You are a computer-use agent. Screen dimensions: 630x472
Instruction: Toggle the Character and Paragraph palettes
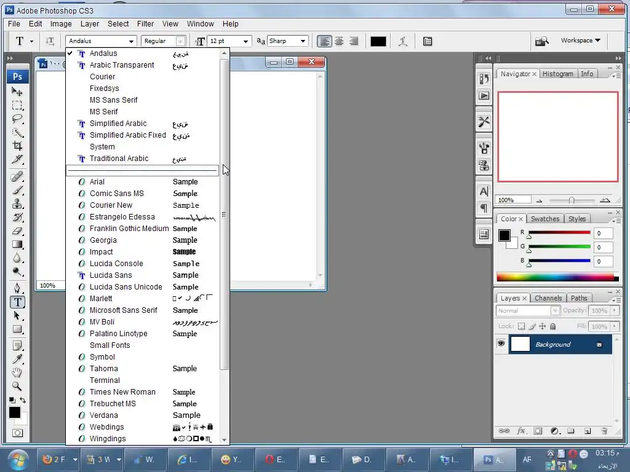(x=428, y=41)
